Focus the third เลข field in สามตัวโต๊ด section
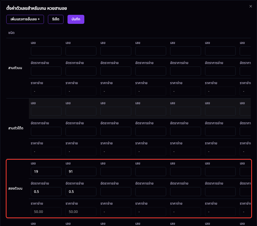 coord(116,111)
